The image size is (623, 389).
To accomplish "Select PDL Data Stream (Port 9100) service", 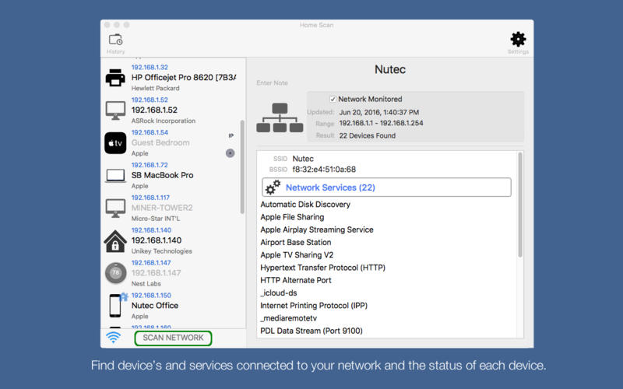I will (x=311, y=331).
